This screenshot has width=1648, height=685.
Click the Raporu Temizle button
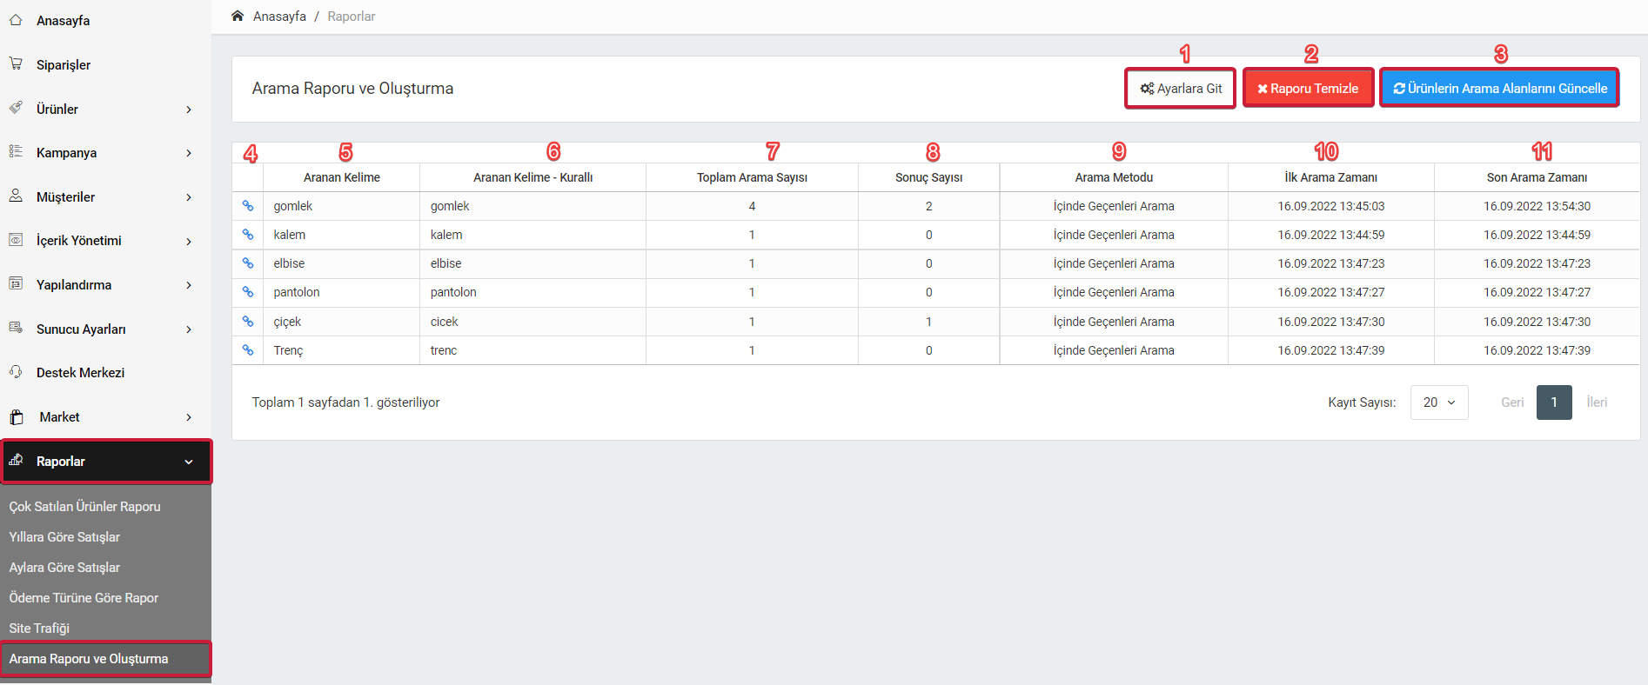pyautogui.click(x=1308, y=88)
